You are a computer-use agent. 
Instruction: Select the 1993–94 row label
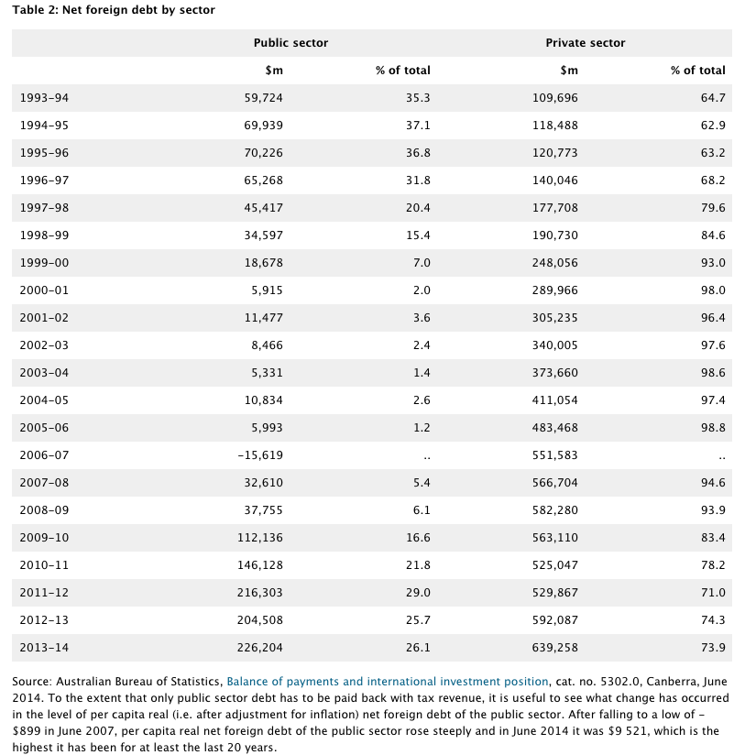[x=44, y=98]
